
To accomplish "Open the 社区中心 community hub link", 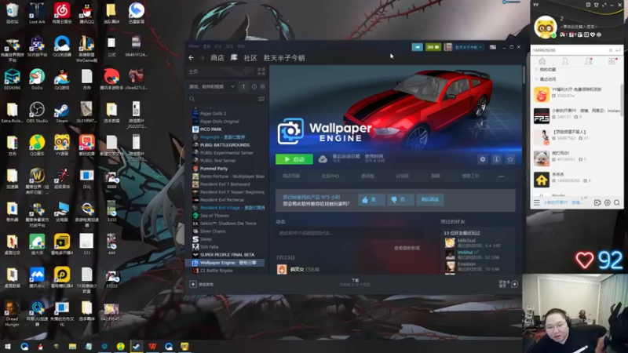I will click(330, 176).
